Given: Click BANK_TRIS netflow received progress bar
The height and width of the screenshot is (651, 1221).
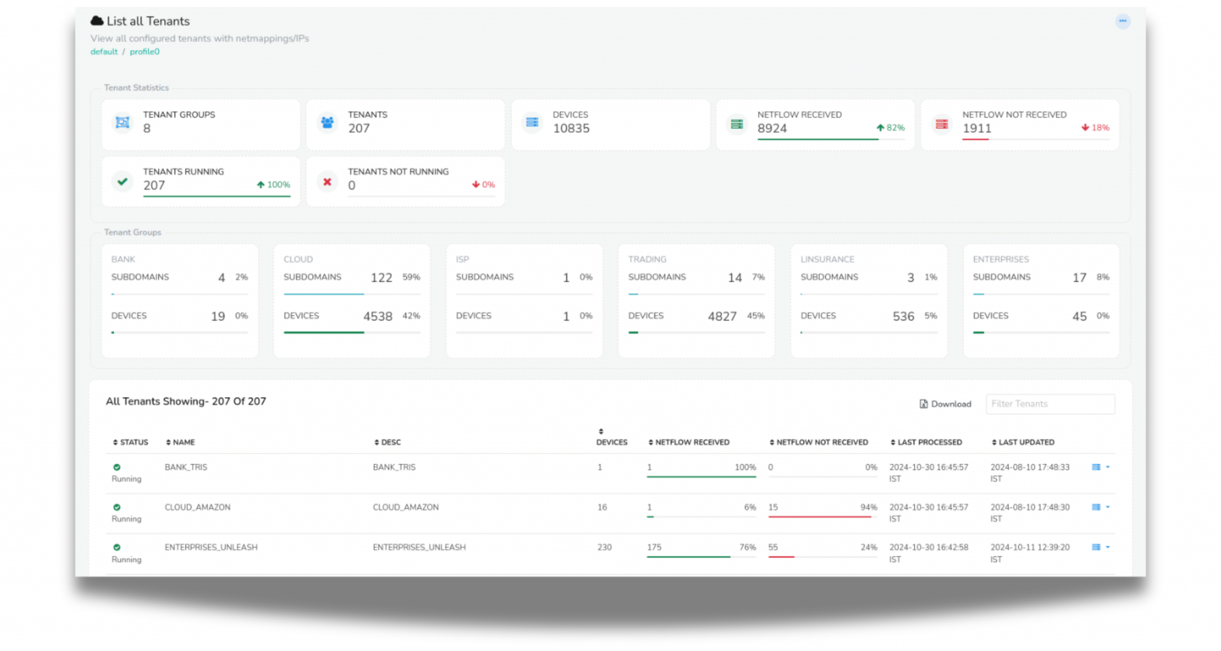Looking at the screenshot, I should (x=702, y=476).
